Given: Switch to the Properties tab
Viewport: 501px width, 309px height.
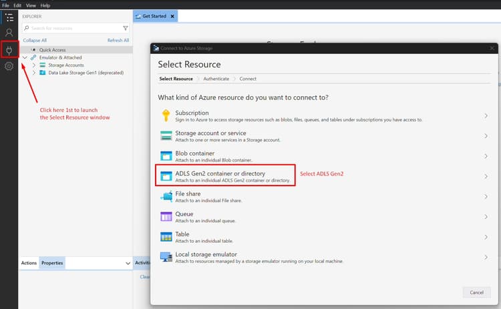Looking at the screenshot, I should click(x=52, y=263).
